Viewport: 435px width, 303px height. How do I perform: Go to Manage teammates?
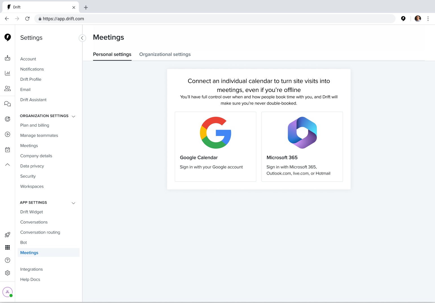click(39, 135)
